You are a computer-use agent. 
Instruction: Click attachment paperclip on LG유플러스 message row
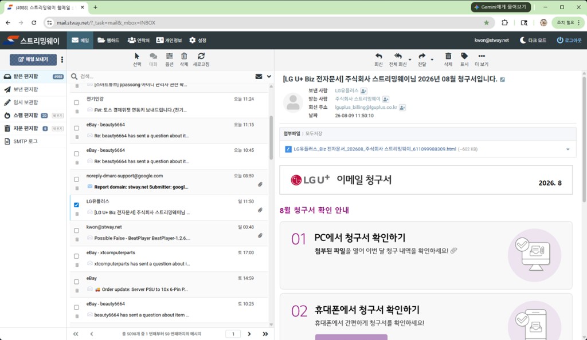260,210
